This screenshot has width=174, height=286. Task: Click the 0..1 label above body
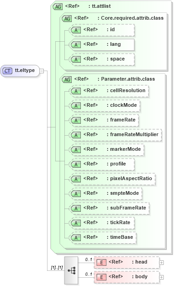pyautogui.click(x=89, y=274)
